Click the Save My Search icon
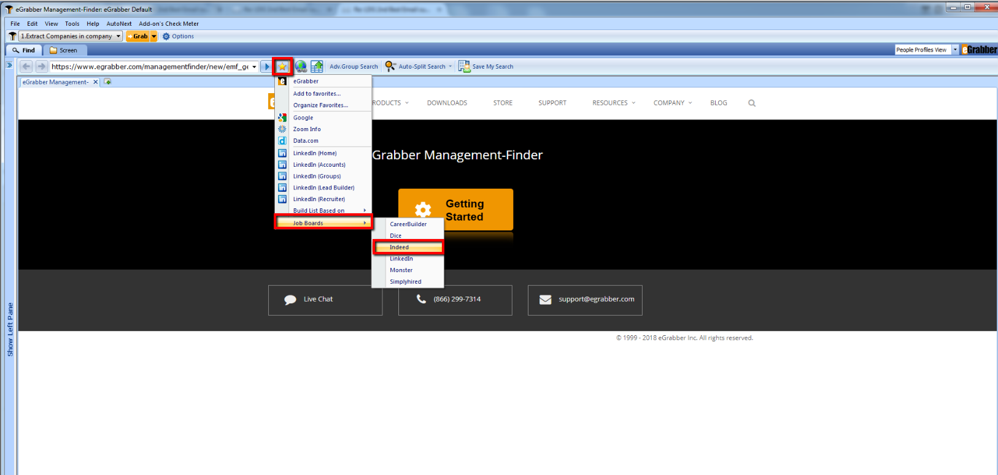Viewport: 998px width, 475px height. (465, 66)
